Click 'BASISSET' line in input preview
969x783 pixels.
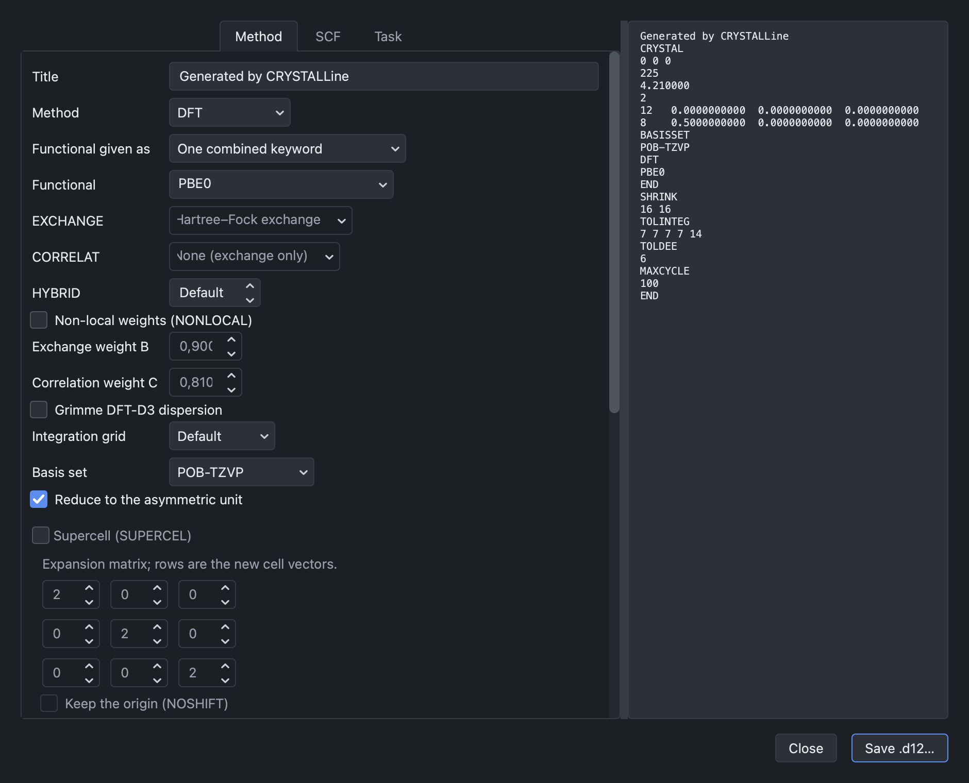pos(665,135)
